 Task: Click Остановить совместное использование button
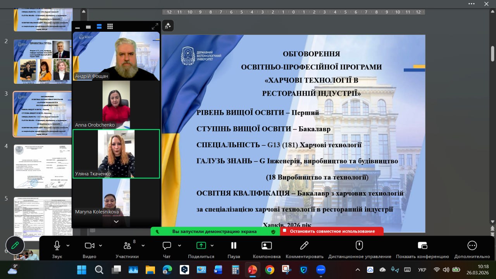point(332,231)
